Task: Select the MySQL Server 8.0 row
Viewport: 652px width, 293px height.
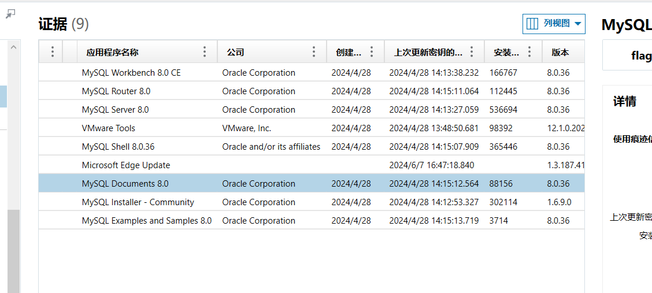Action: click(312, 110)
